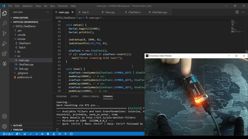Close the main.cpp editor tab

coord(72,12)
